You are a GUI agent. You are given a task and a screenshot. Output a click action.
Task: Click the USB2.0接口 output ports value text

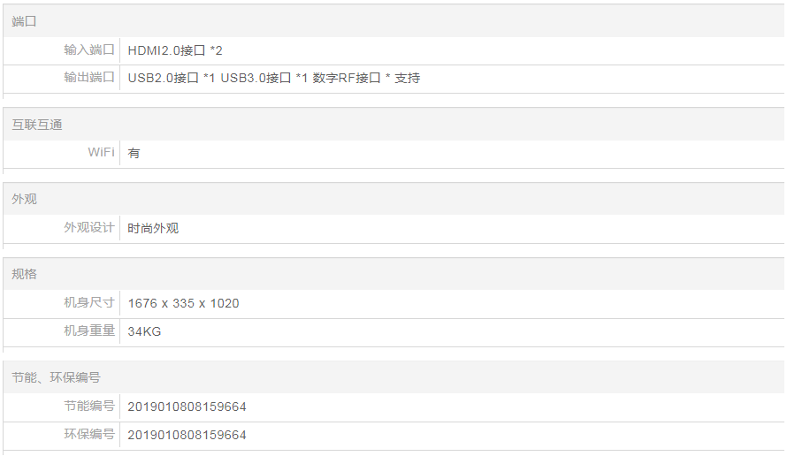coord(273,78)
